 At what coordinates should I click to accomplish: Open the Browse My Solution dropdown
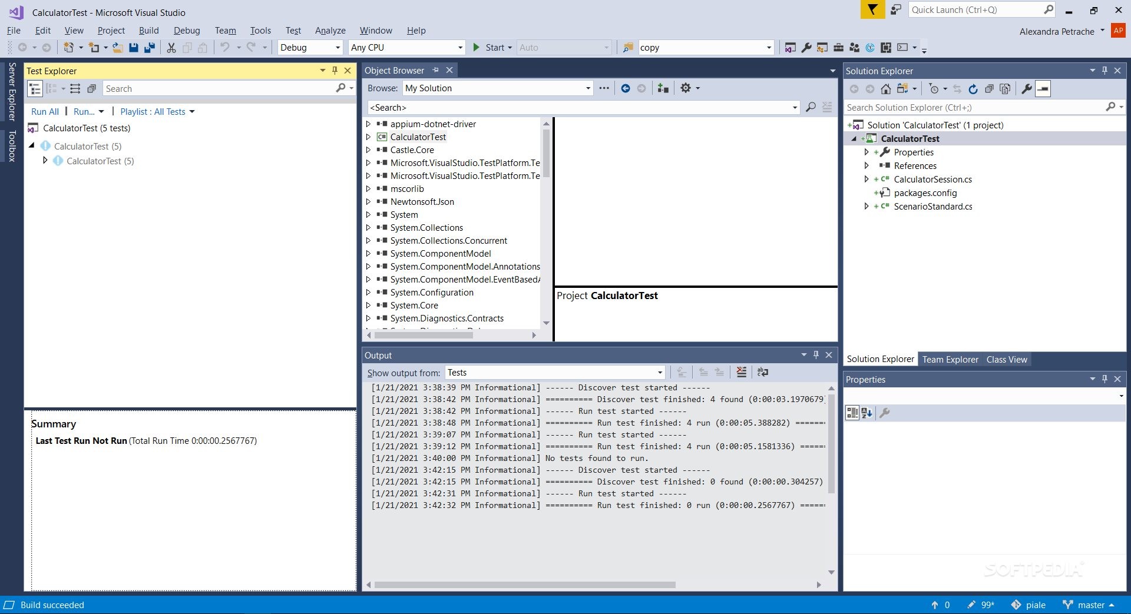(x=498, y=88)
